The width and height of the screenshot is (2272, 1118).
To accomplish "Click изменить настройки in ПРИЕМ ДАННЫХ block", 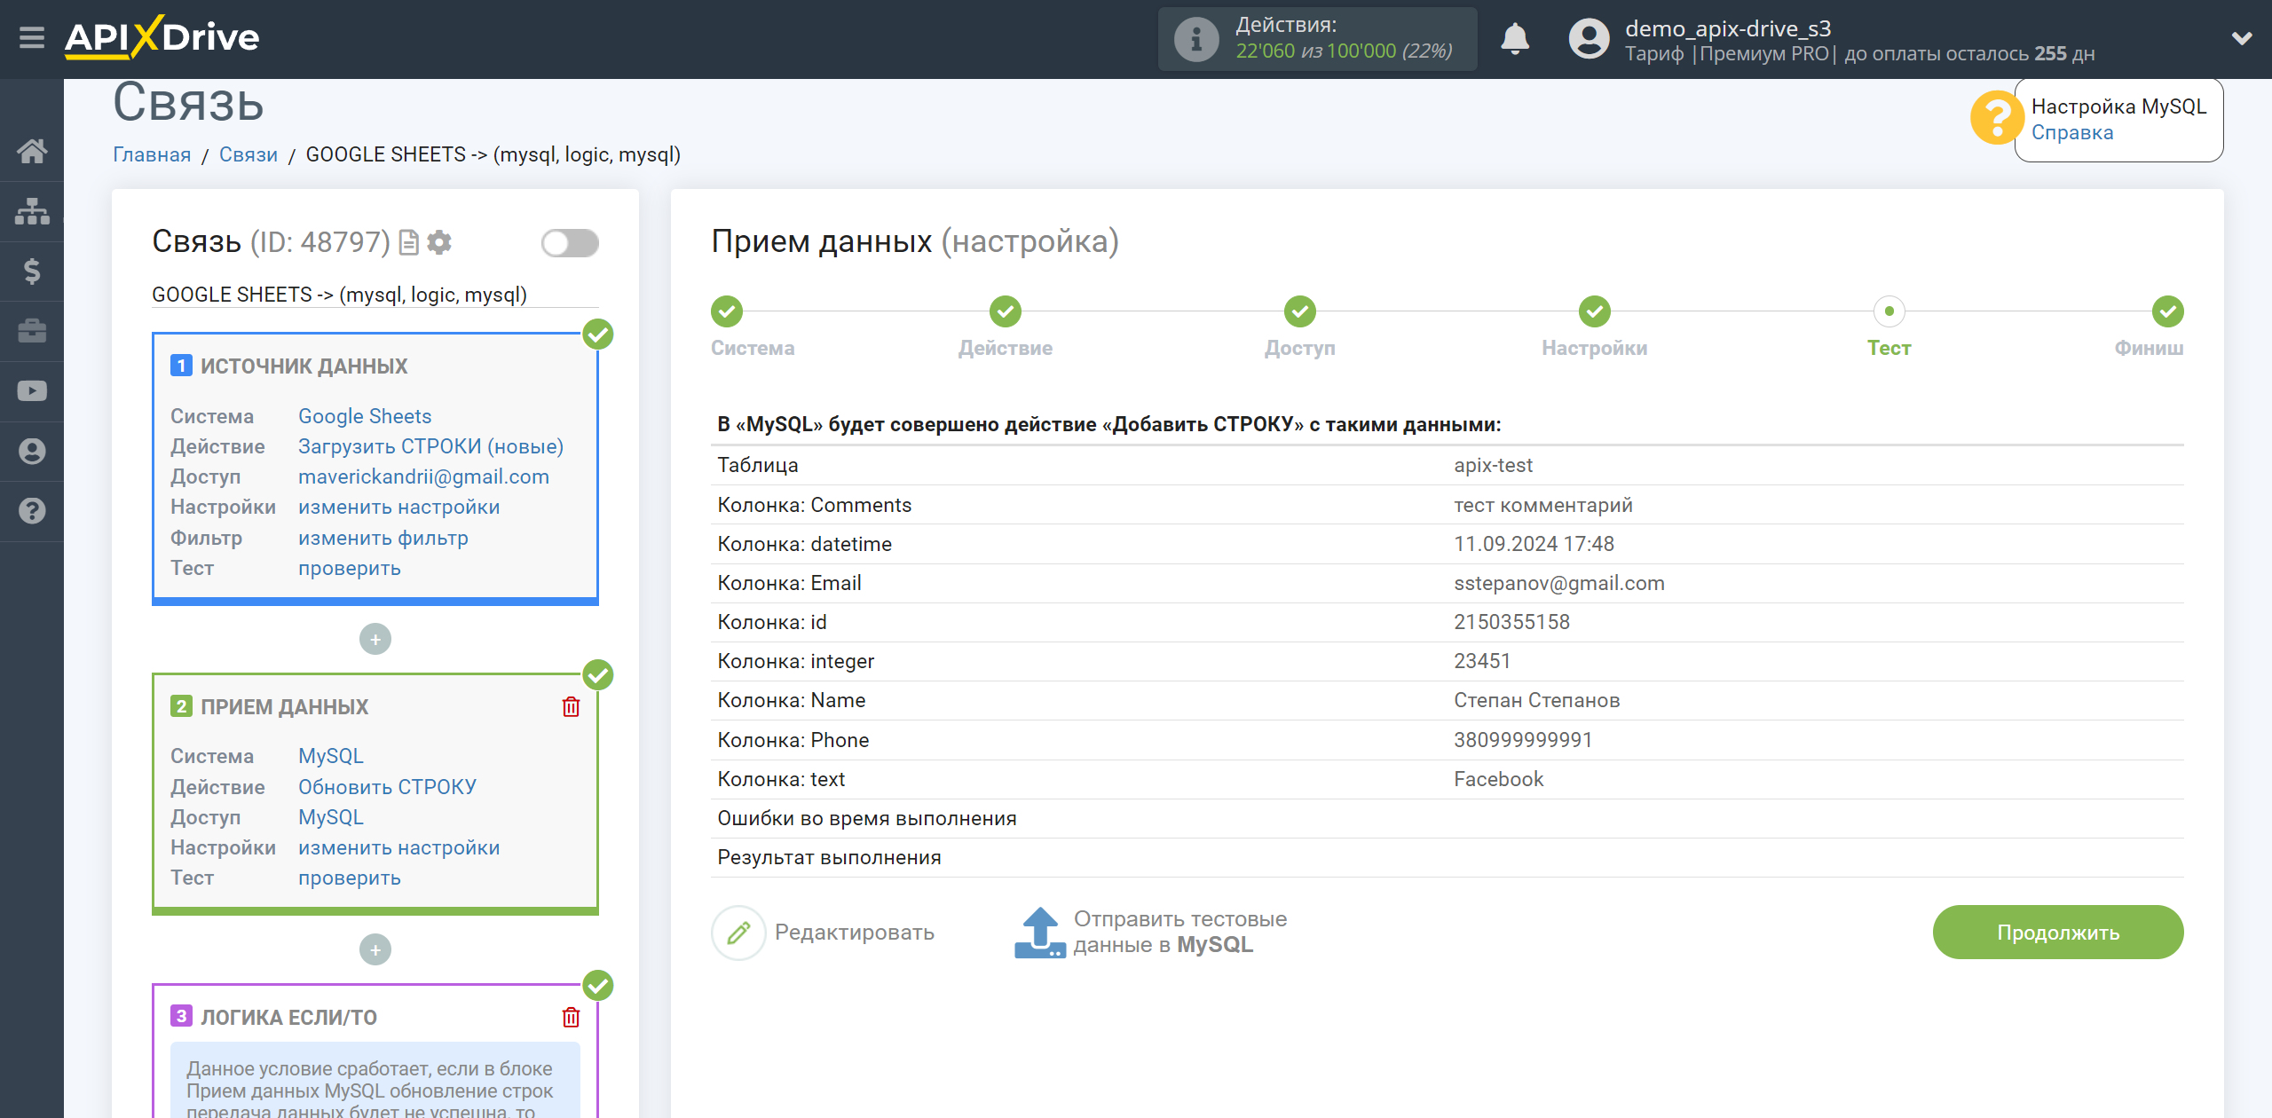I will (x=399, y=847).
